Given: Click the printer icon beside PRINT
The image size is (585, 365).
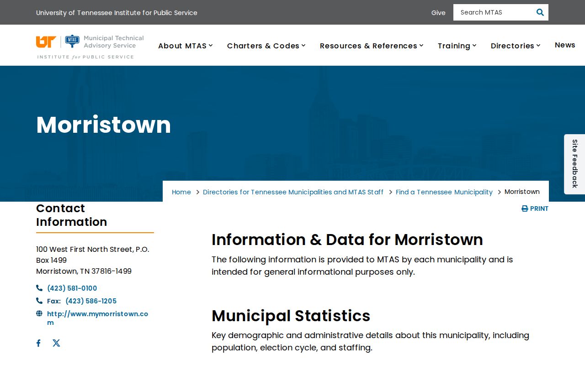Looking at the screenshot, I should [x=525, y=209].
